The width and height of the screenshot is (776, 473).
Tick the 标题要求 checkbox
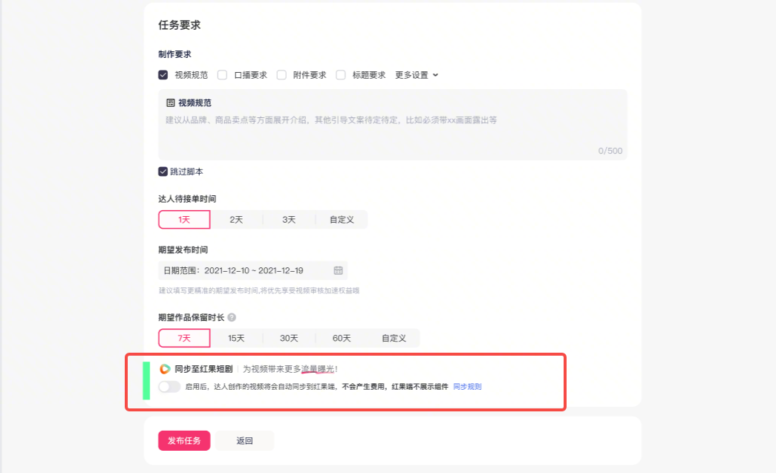coord(341,75)
